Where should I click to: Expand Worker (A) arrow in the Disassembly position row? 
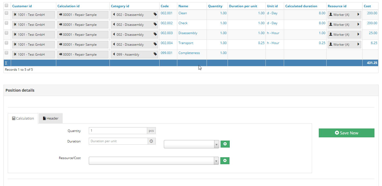point(358,34)
